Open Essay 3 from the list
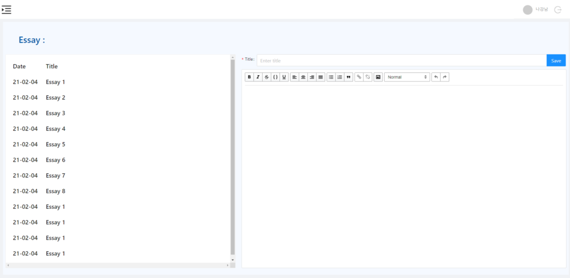 point(56,113)
